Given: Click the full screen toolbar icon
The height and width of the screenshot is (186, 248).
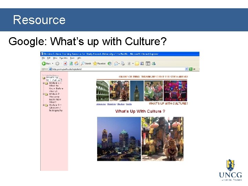Looking at the screenshot, I should 148,64.
